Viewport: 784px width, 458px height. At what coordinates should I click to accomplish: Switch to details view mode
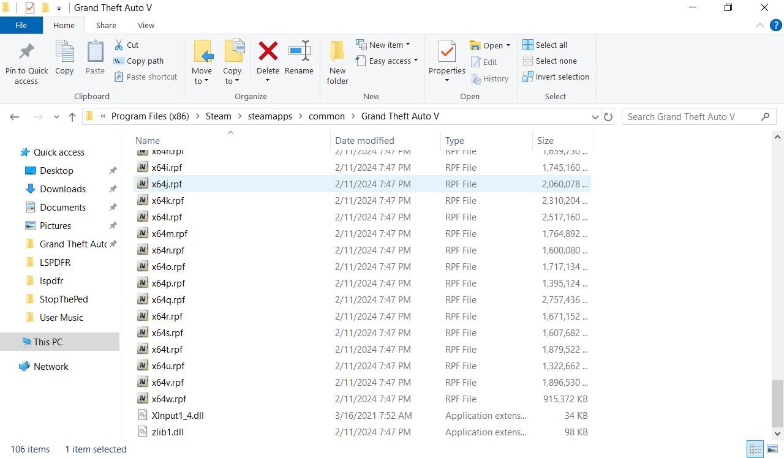click(756, 449)
